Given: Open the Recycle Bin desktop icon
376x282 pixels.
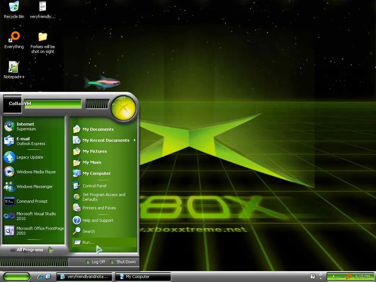Looking at the screenshot, I should (x=14, y=10).
